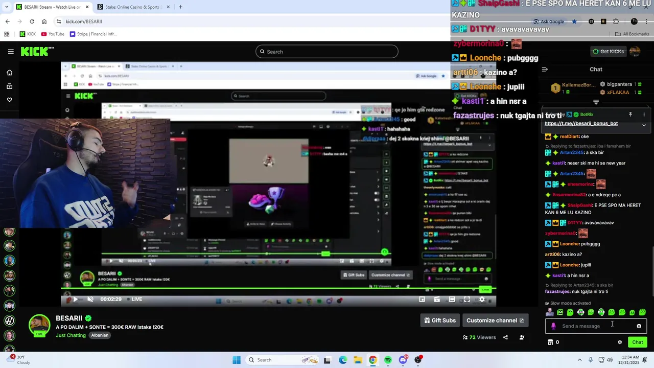Open the tab search dropdown
654x368 pixels.
tap(6, 7)
